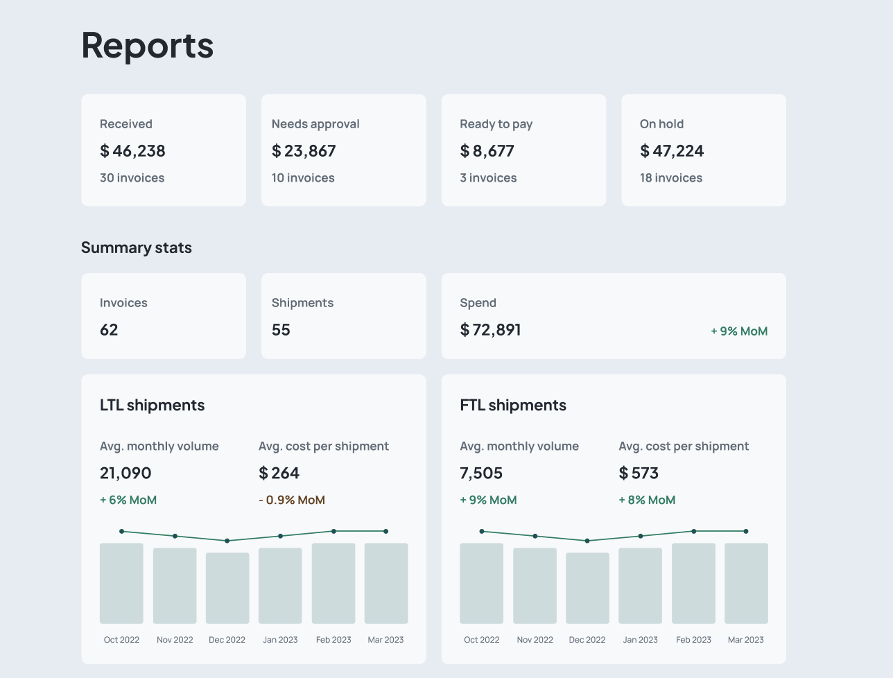This screenshot has width=893, height=678.
Task: Click the FTL avg. cost value $573
Action: point(639,473)
